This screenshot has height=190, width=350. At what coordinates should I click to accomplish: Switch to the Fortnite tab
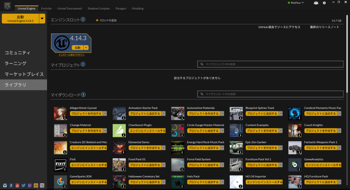(x=46, y=8)
